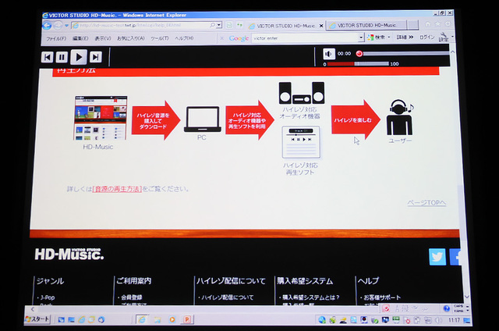Open the ツール(T) menu
This screenshot has height=331, width=499.
[x=160, y=38]
